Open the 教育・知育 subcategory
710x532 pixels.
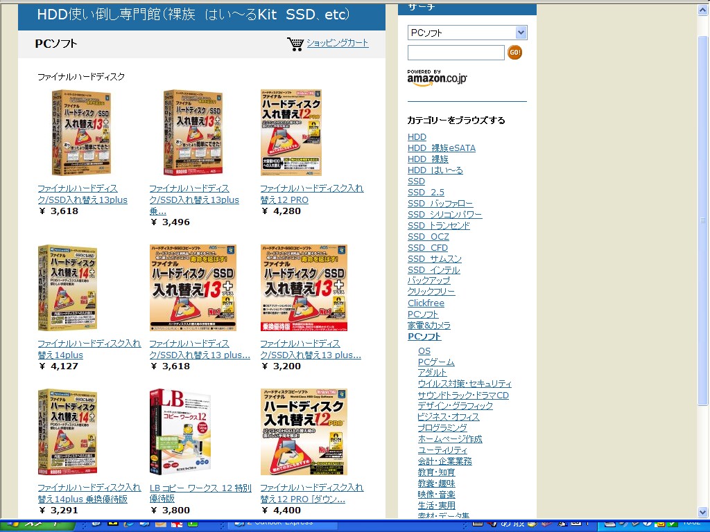(437, 472)
